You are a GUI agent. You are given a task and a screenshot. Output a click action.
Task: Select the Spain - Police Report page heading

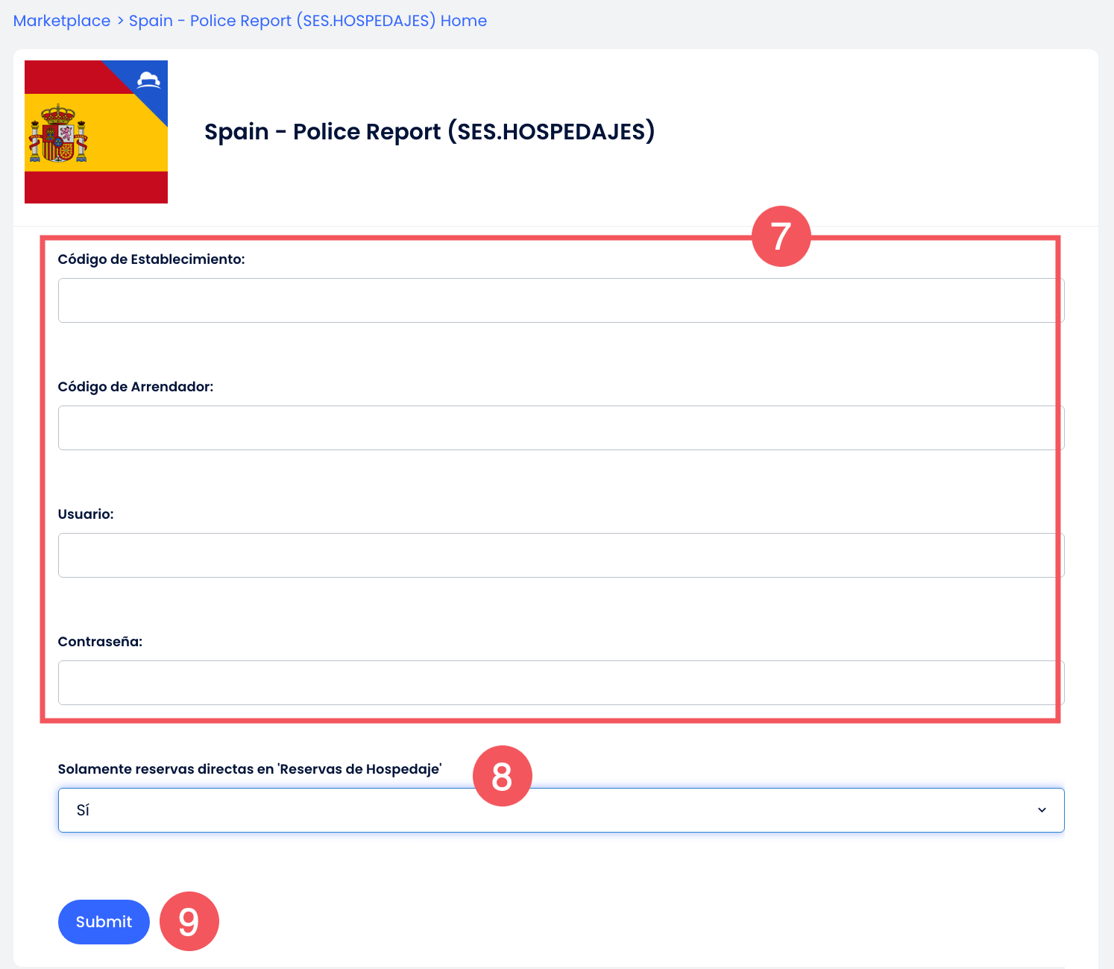click(429, 131)
